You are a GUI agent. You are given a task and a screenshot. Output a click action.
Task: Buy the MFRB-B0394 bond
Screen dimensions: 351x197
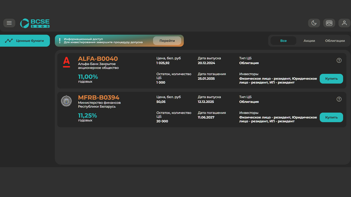point(331,117)
